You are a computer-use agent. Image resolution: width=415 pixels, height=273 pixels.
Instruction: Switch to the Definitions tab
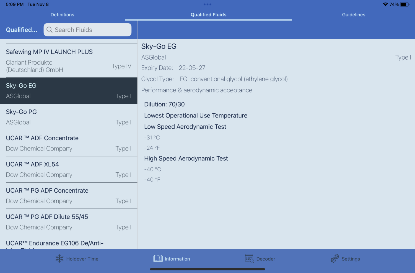point(62,15)
